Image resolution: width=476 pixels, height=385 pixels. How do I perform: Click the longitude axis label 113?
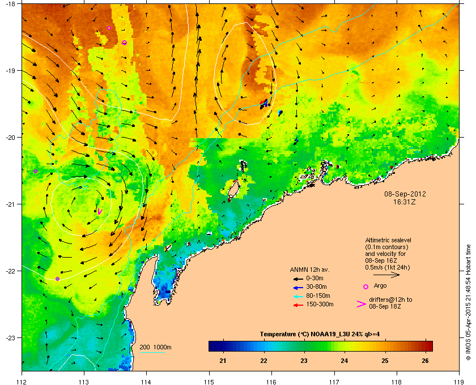point(84,382)
